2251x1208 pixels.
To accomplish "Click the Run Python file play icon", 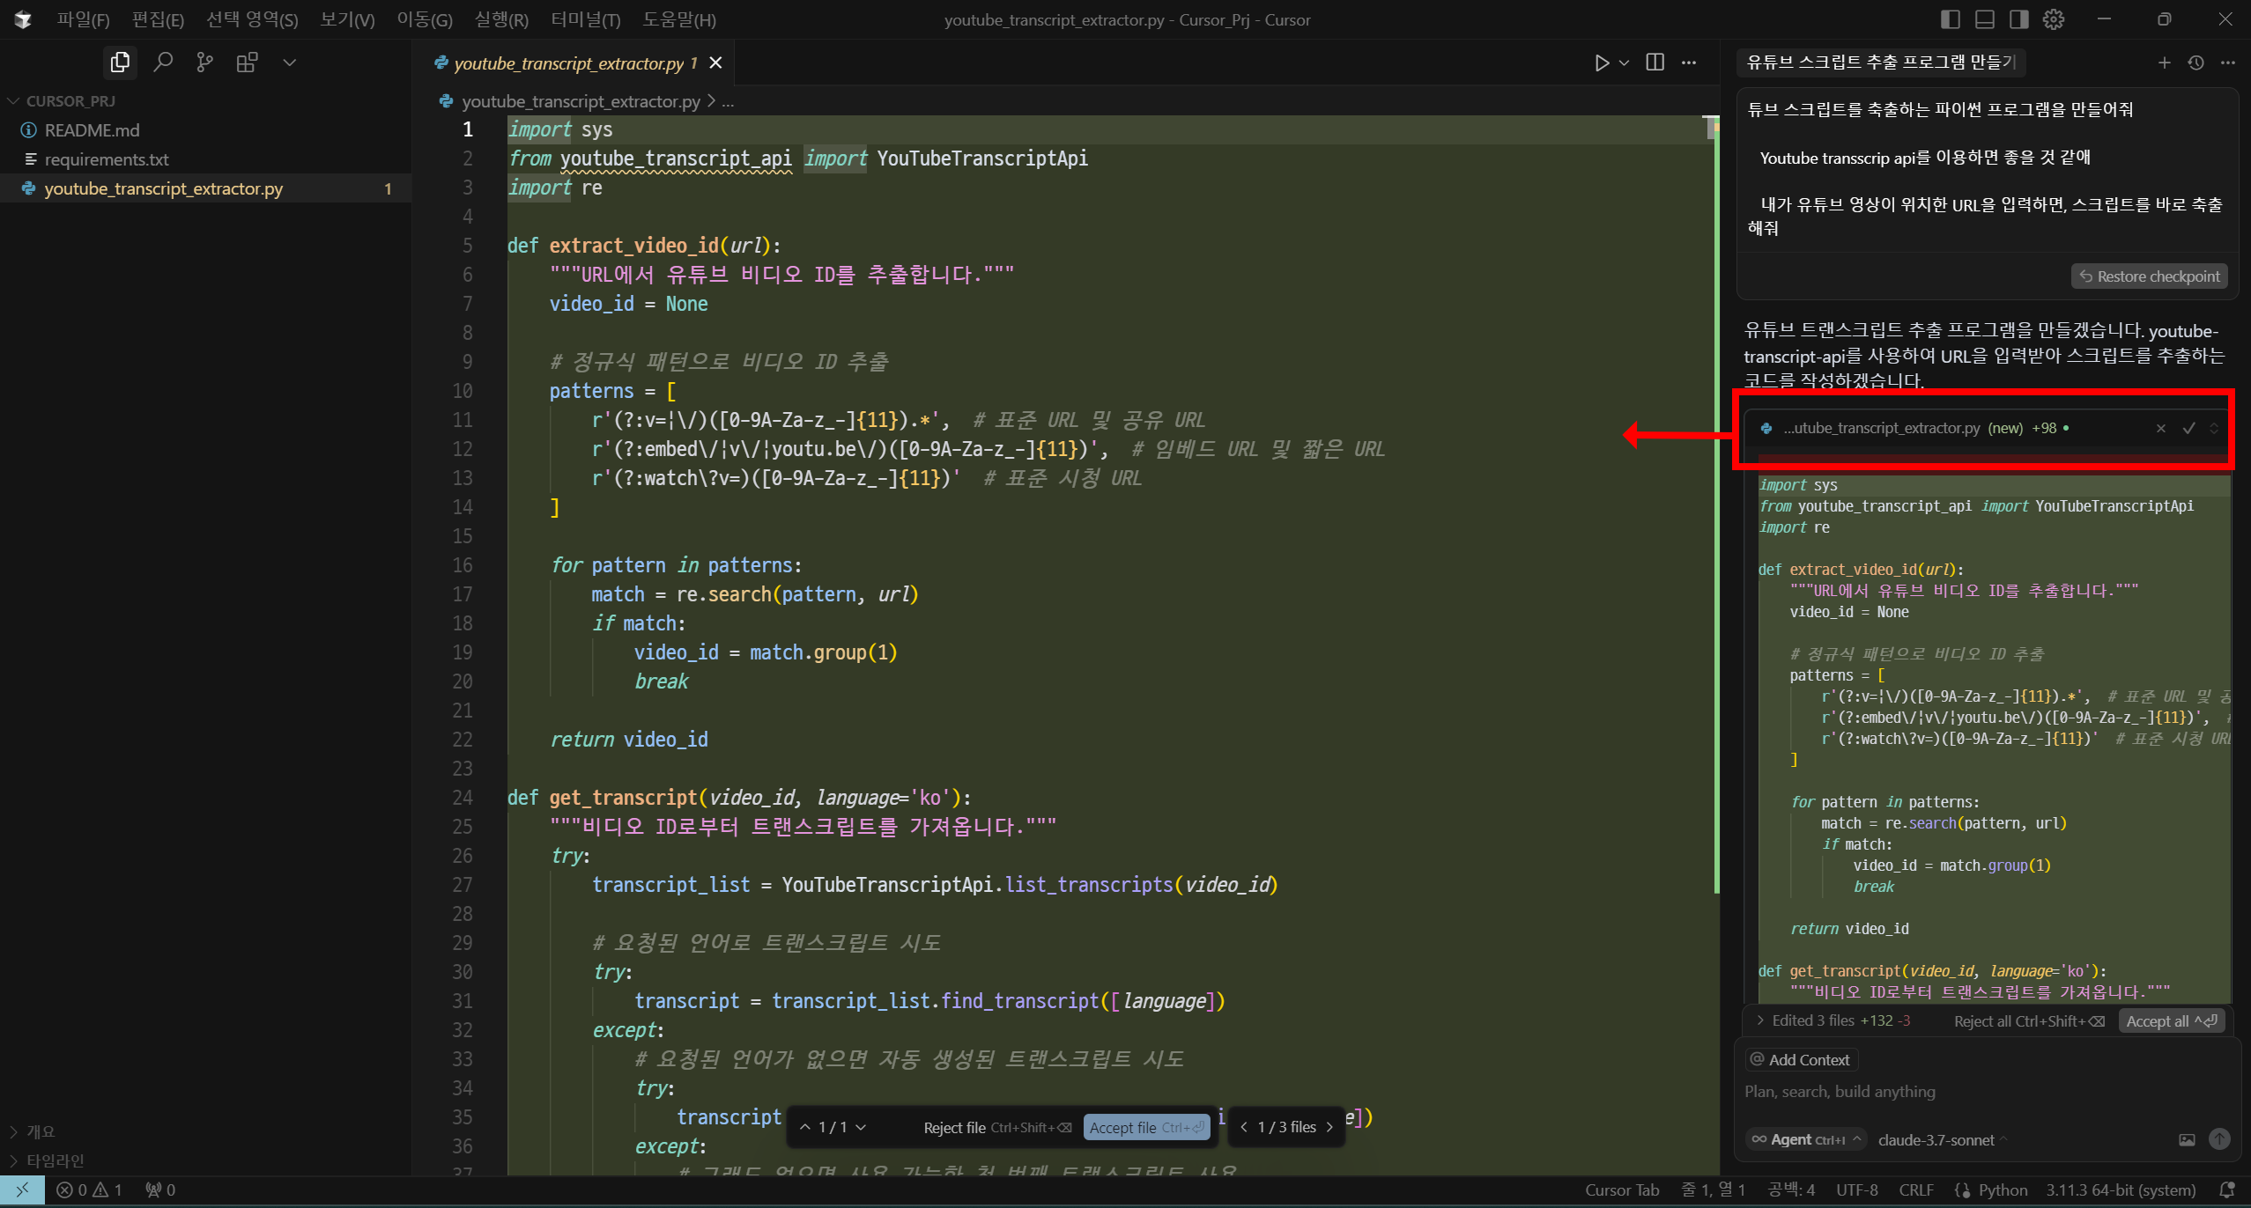I will coord(1602,63).
